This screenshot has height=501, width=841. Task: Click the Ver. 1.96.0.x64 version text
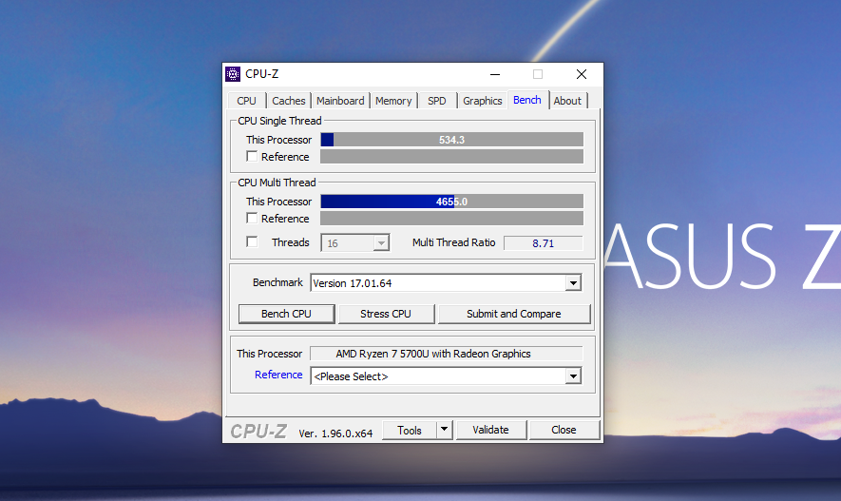pos(335,434)
